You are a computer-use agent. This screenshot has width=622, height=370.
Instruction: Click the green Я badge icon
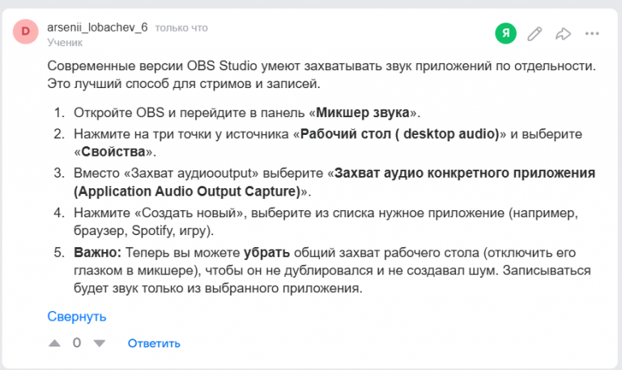coord(505,33)
